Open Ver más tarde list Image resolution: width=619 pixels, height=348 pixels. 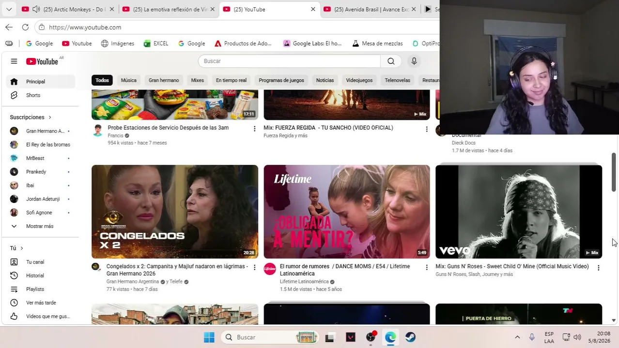pos(41,303)
